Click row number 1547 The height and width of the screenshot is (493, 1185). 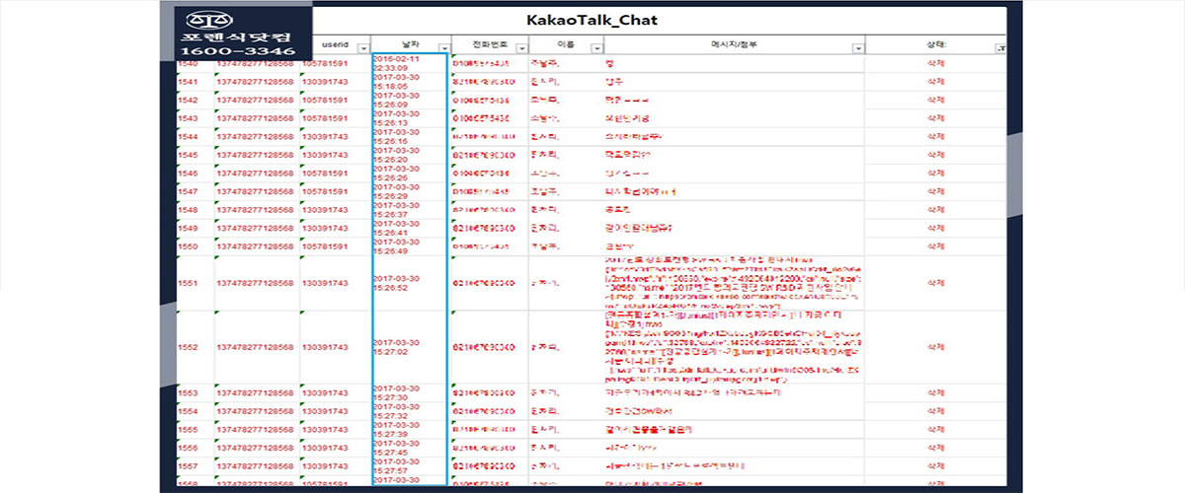188,191
